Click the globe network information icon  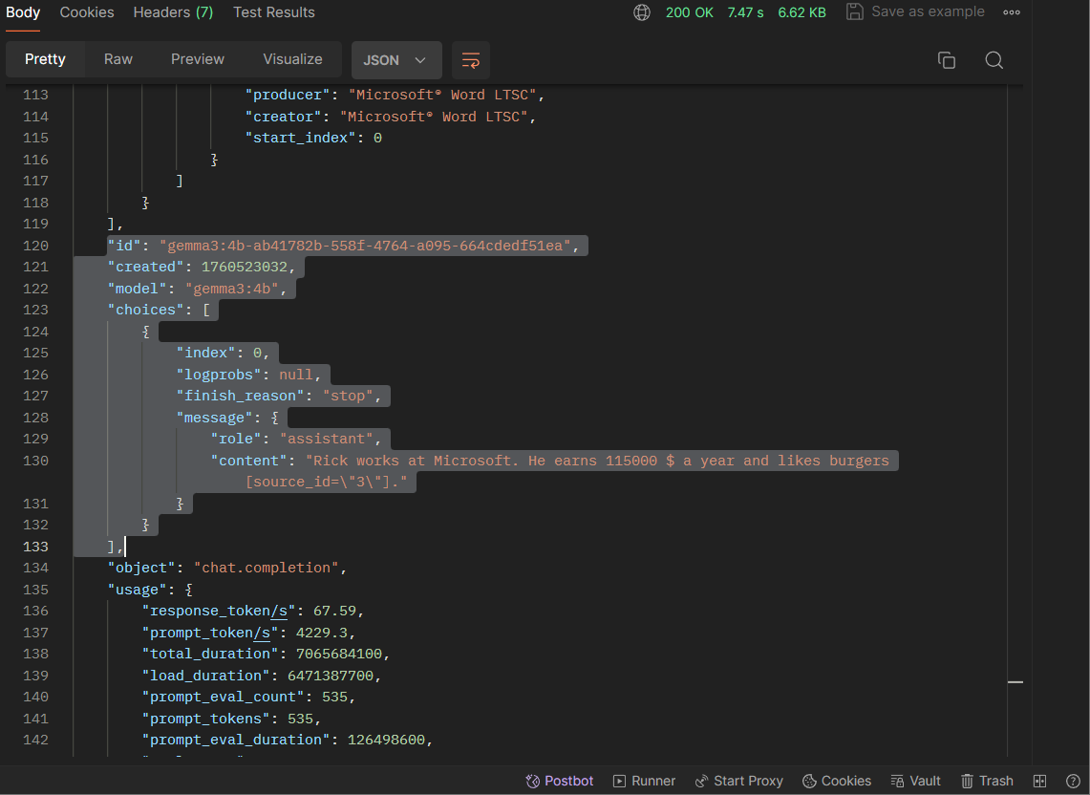click(642, 12)
